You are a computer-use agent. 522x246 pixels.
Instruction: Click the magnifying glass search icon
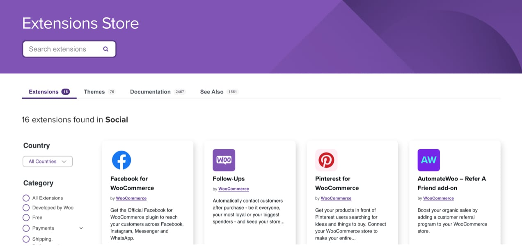pos(105,48)
